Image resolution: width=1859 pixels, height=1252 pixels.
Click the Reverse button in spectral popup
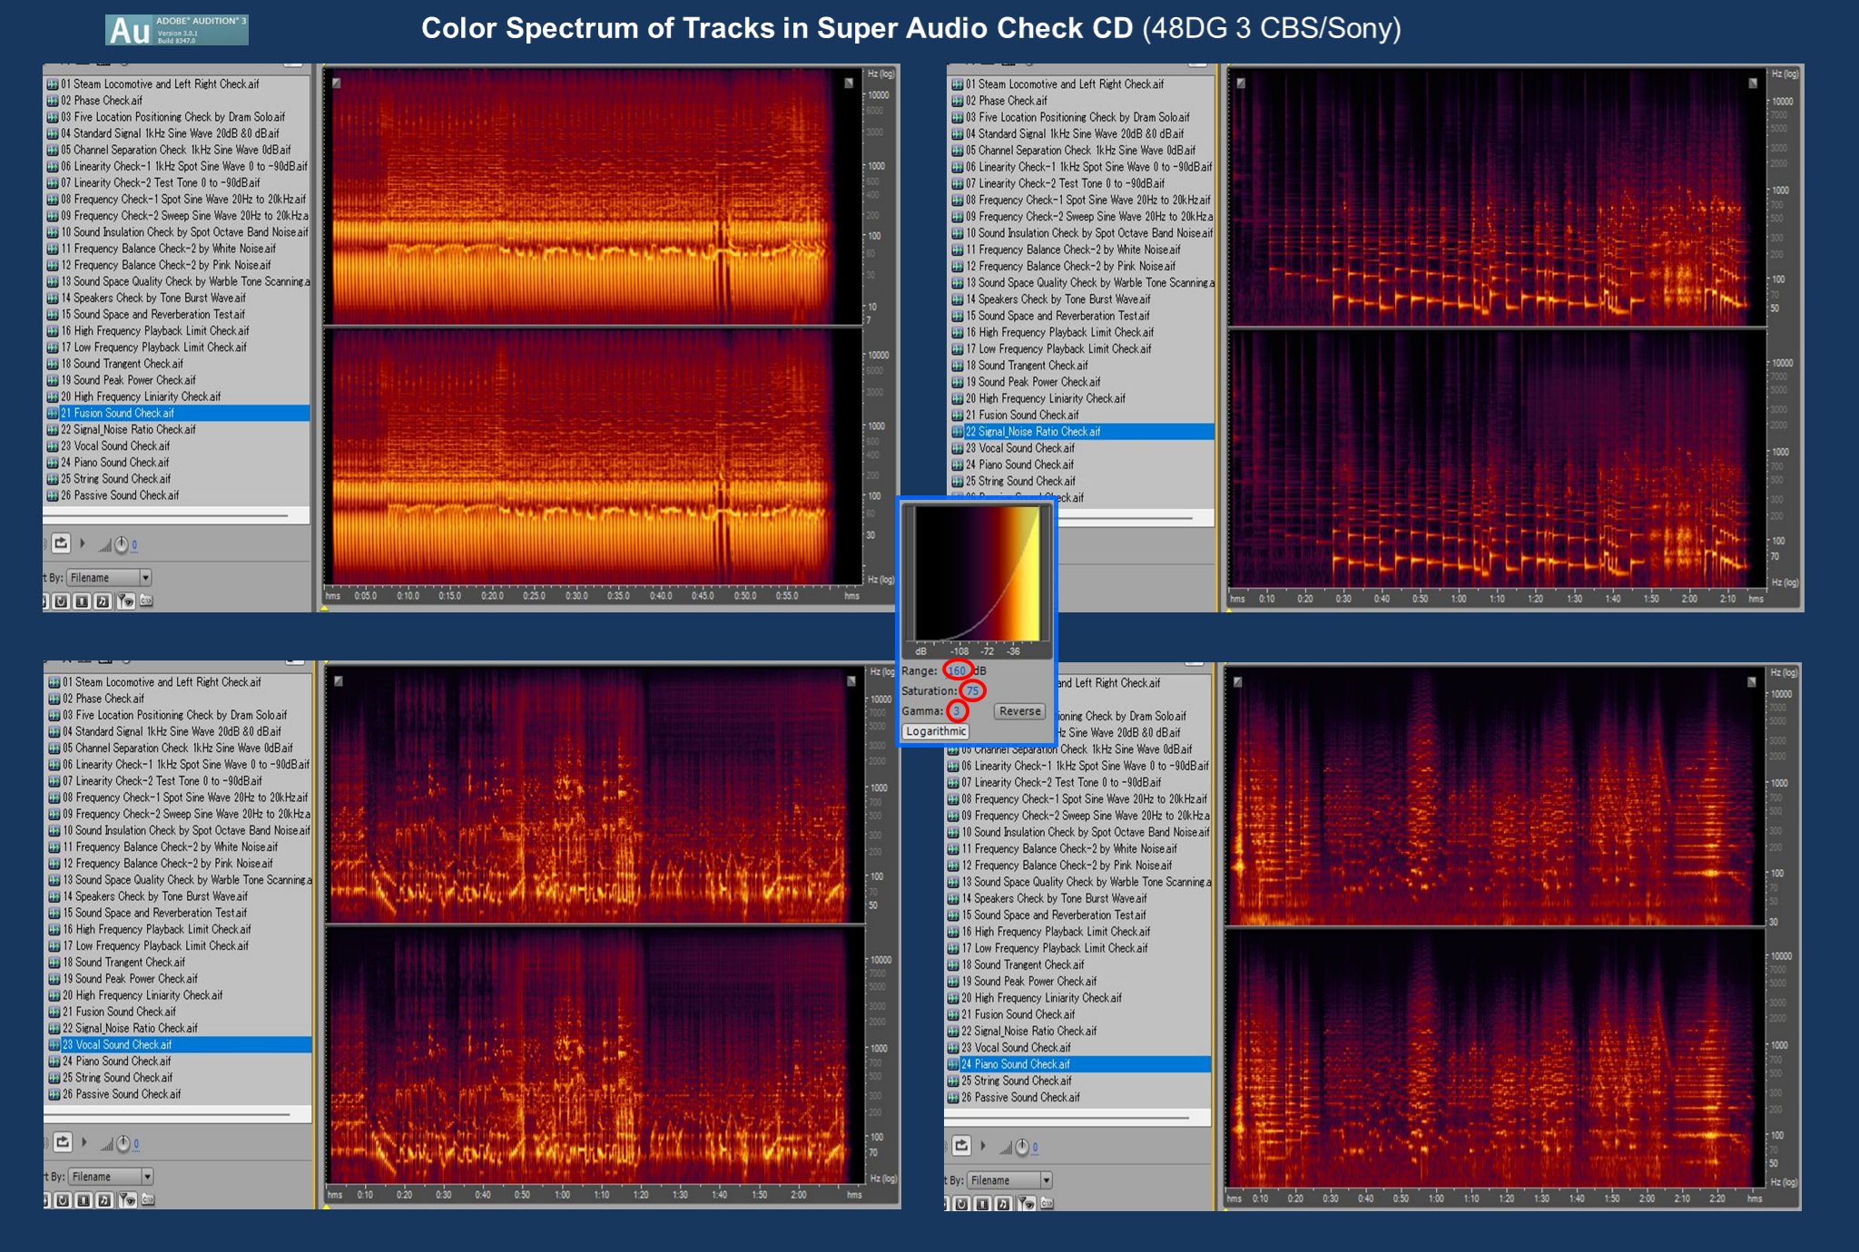tap(1019, 711)
